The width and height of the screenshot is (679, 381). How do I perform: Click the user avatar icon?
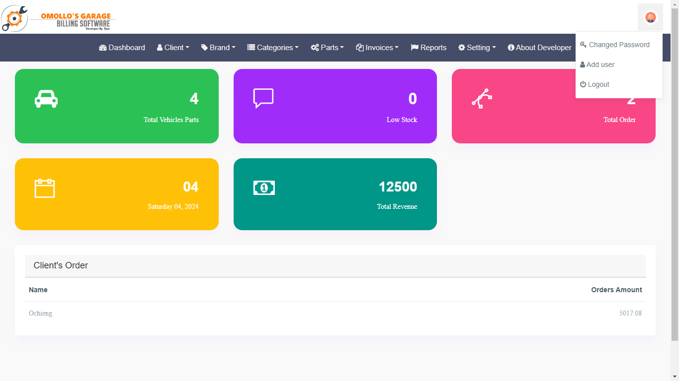tap(650, 17)
